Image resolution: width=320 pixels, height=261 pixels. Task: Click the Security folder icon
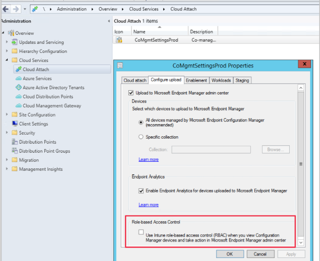(14, 133)
